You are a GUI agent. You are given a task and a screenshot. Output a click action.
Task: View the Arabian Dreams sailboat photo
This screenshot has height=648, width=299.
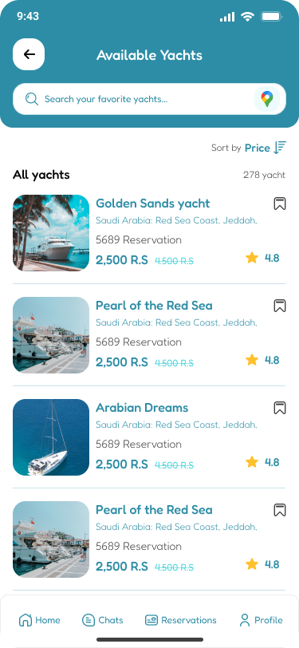coord(51,437)
